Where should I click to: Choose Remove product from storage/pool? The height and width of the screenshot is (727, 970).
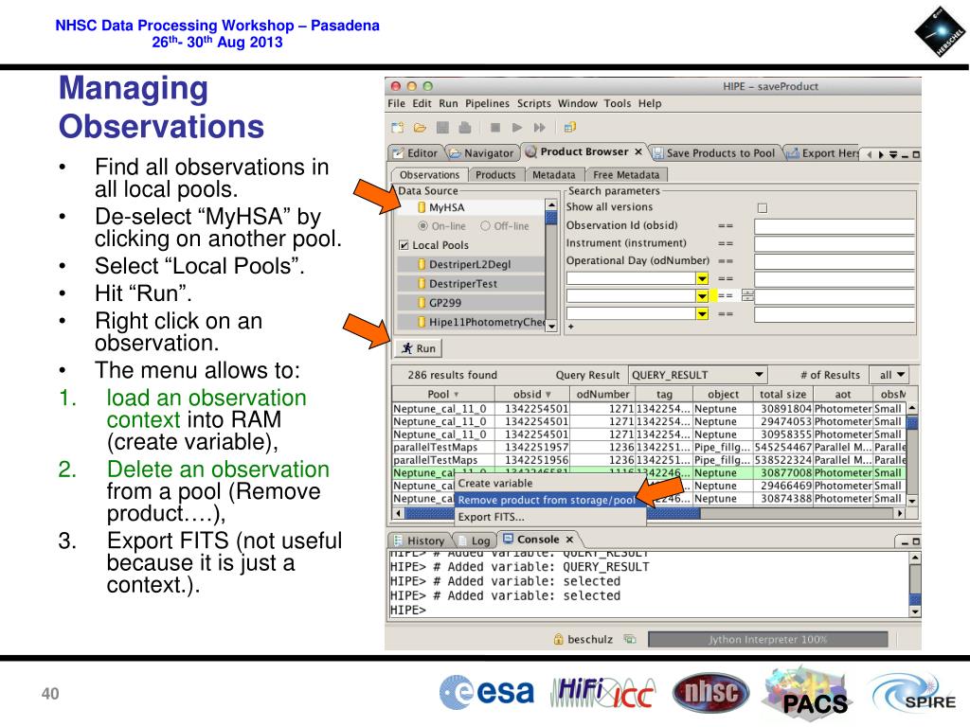click(550, 500)
